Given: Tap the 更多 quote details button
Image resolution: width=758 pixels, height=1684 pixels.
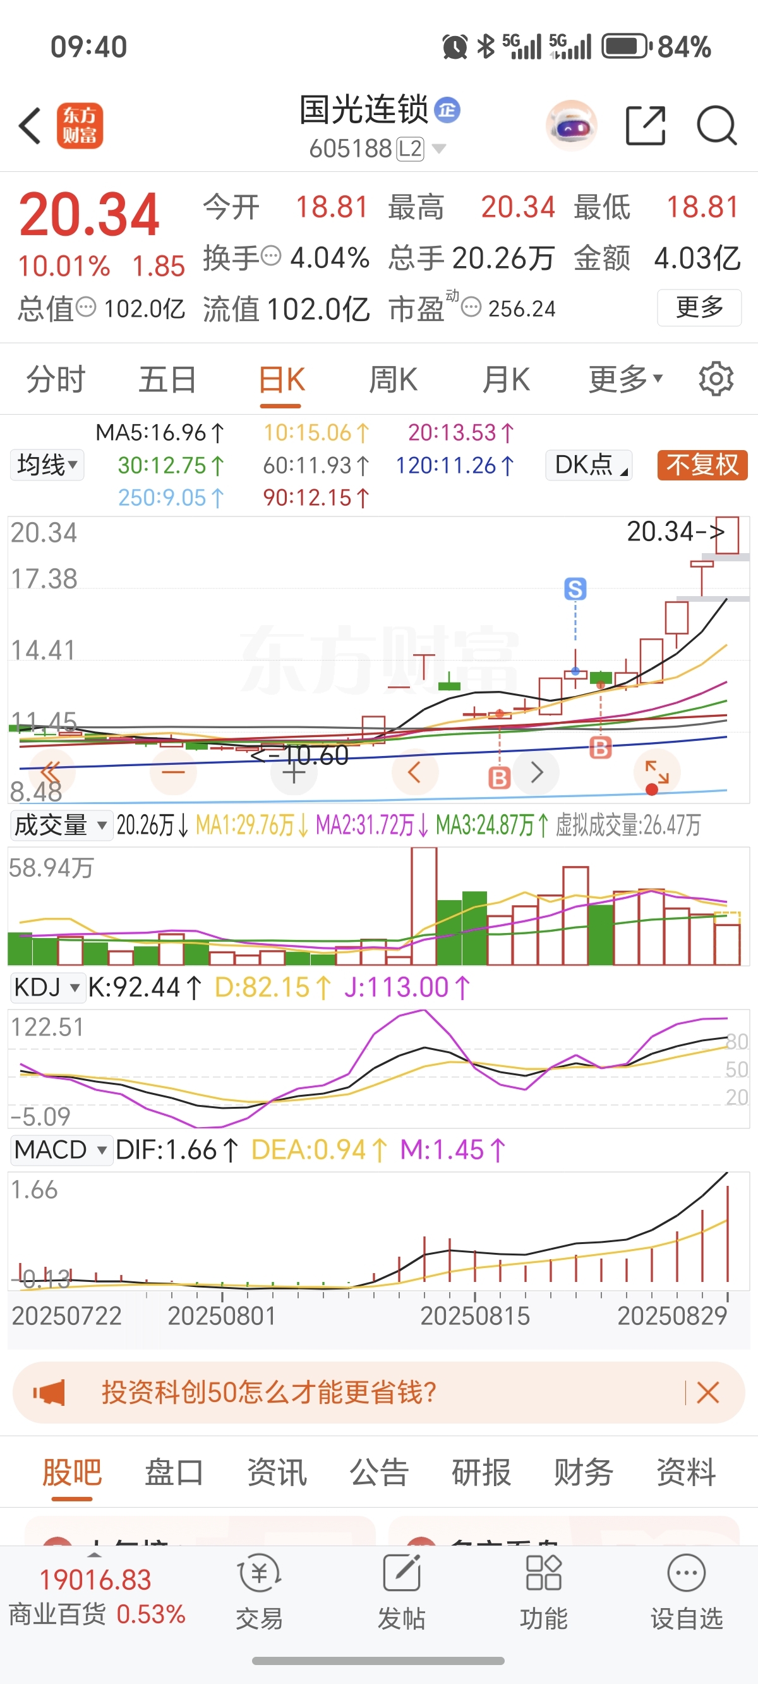Looking at the screenshot, I should 699,307.
